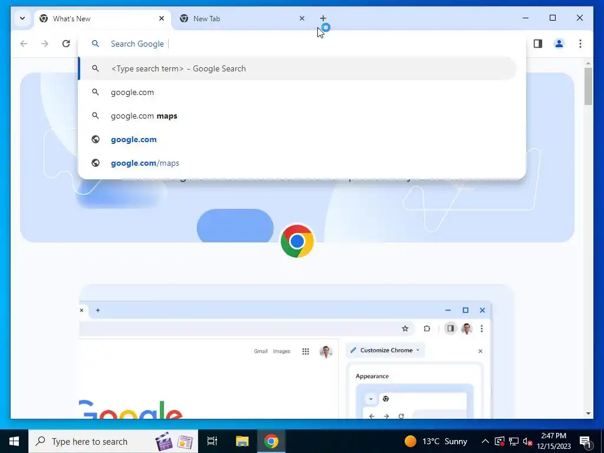Screen dimensions: 604x453
Task: Click the scrollbar down arrow
Action: (x=588, y=413)
